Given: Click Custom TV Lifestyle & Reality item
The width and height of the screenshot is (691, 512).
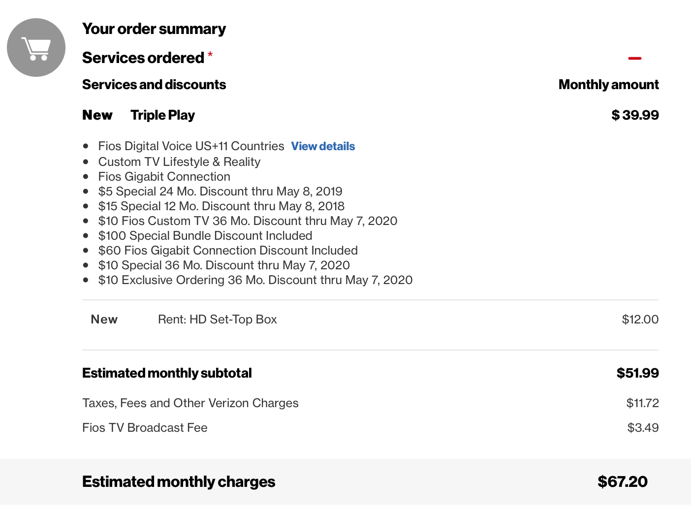Looking at the screenshot, I should point(179,162).
